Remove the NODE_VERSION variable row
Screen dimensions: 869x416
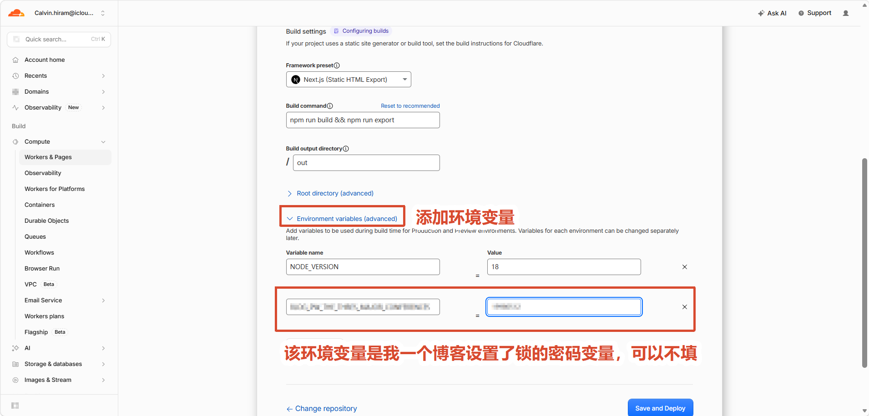click(x=685, y=267)
